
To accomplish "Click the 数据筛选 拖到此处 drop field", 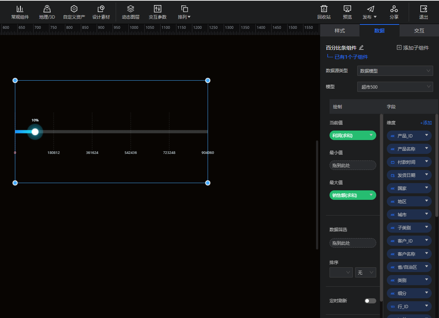I will click(353, 243).
